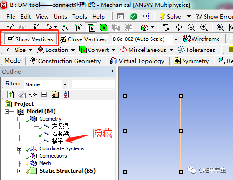
Task: Toggle Show Vertices button
Action: pyautogui.click(x=30, y=39)
